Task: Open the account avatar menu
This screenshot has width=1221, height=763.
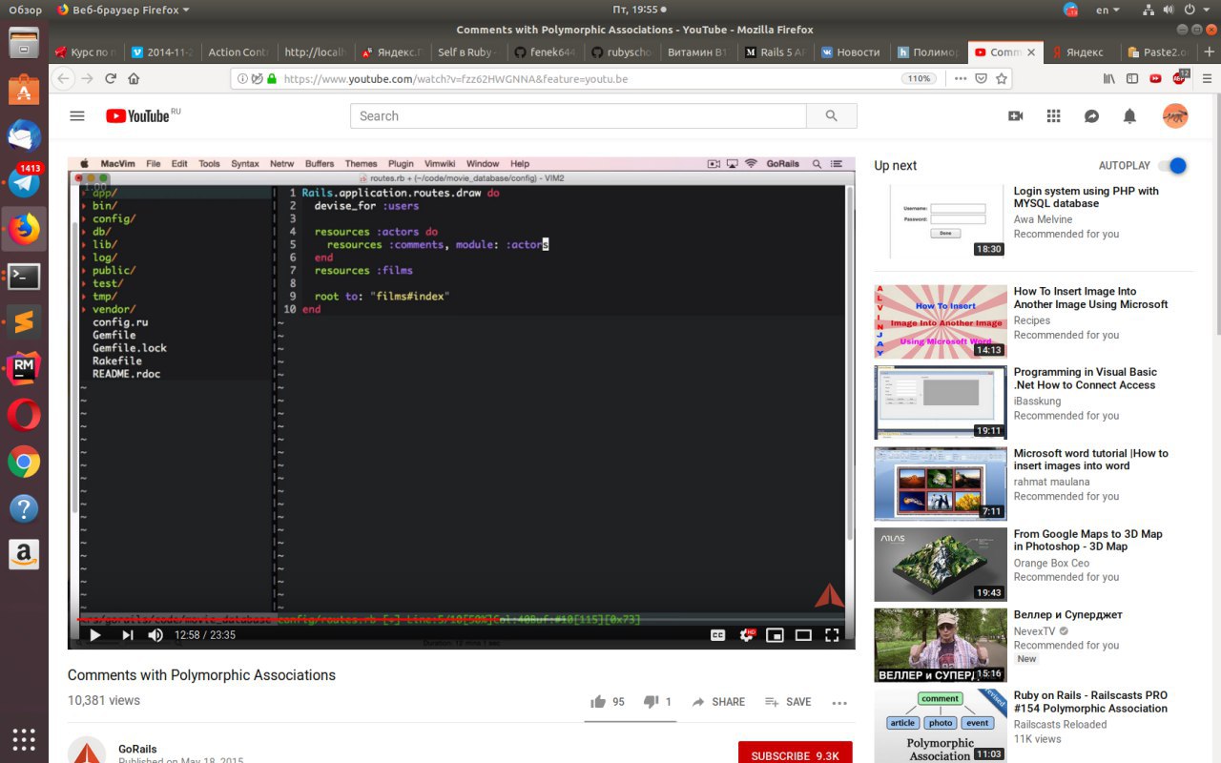Action: pyautogui.click(x=1175, y=116)
